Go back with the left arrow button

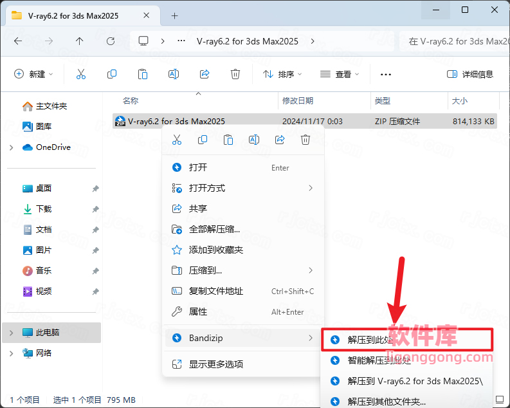18,41
